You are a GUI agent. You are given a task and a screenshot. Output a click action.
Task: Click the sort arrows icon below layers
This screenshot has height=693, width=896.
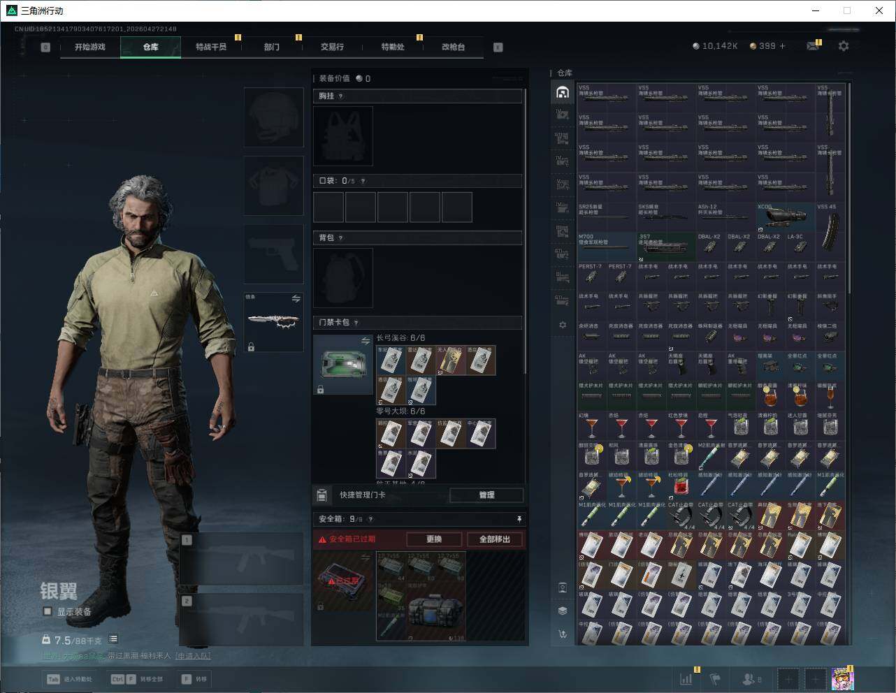click(x=563, y=634)
